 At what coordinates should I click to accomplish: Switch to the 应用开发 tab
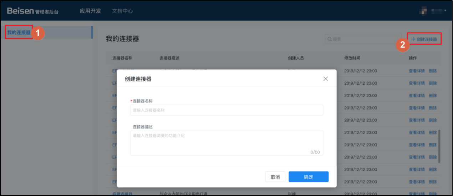click(x=90, y=11)
